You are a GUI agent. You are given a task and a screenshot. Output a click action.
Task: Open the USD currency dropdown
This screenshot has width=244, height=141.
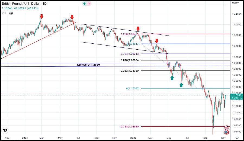[x=235, y=3]
